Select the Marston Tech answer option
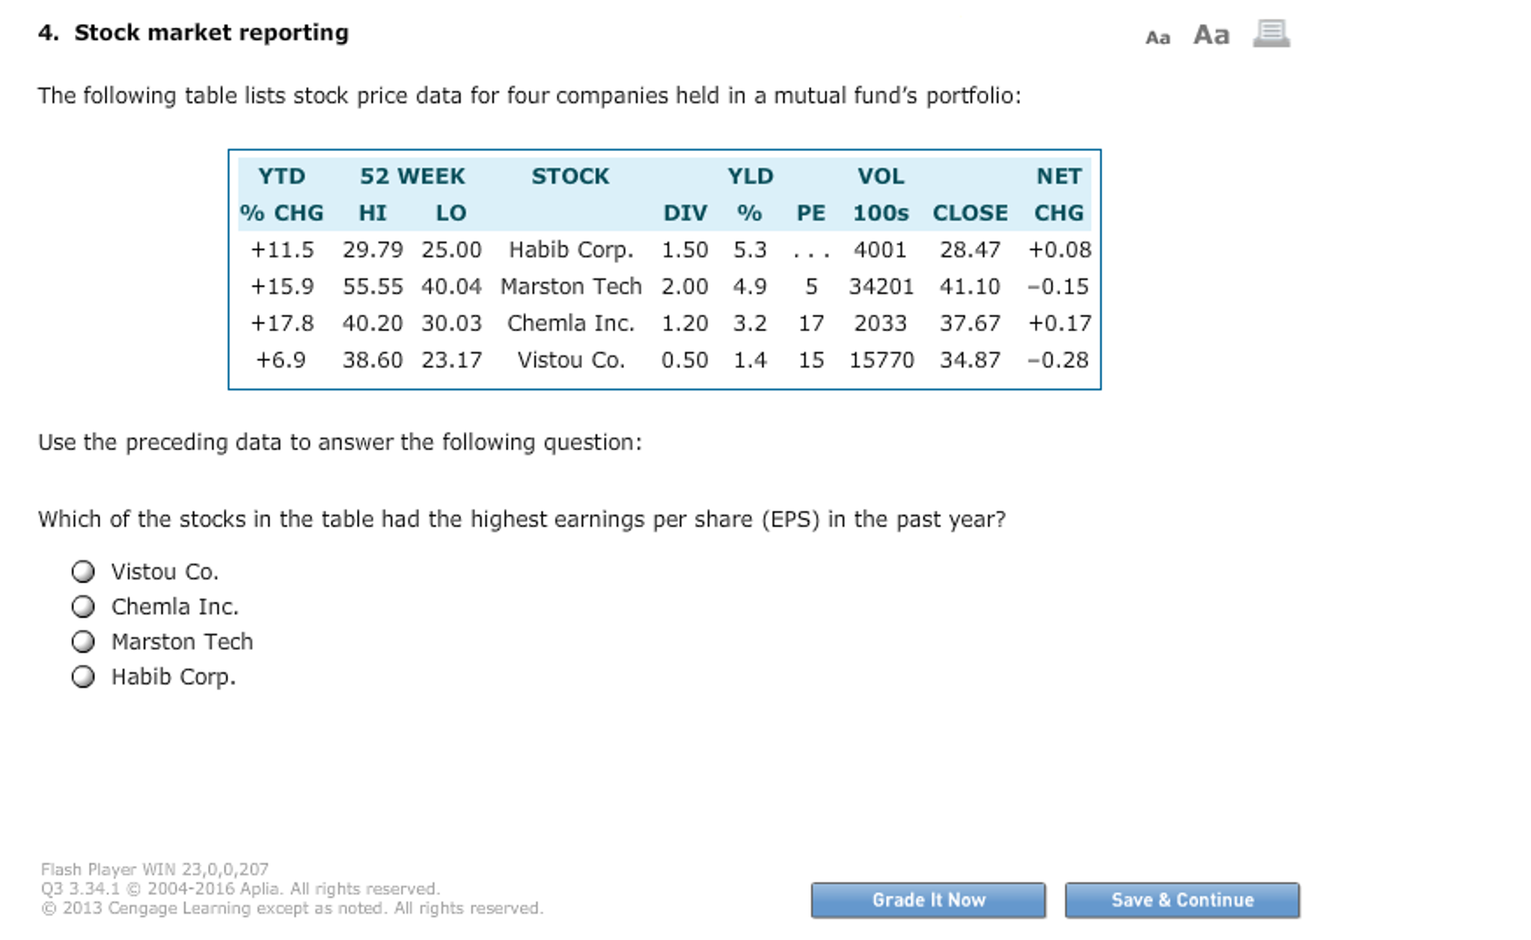The height and width of the screenshot is (940, 1531). 84,642
